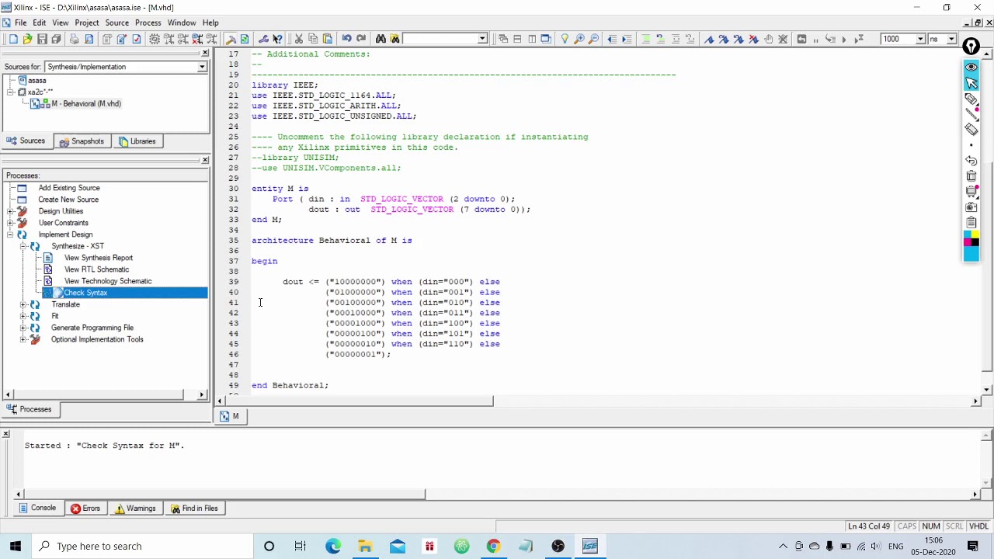Click the trash icon in overlay palette

click(971, 176)
